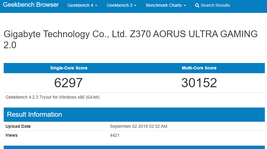Select the multi-core score value 30152

(x=199, y=83)
